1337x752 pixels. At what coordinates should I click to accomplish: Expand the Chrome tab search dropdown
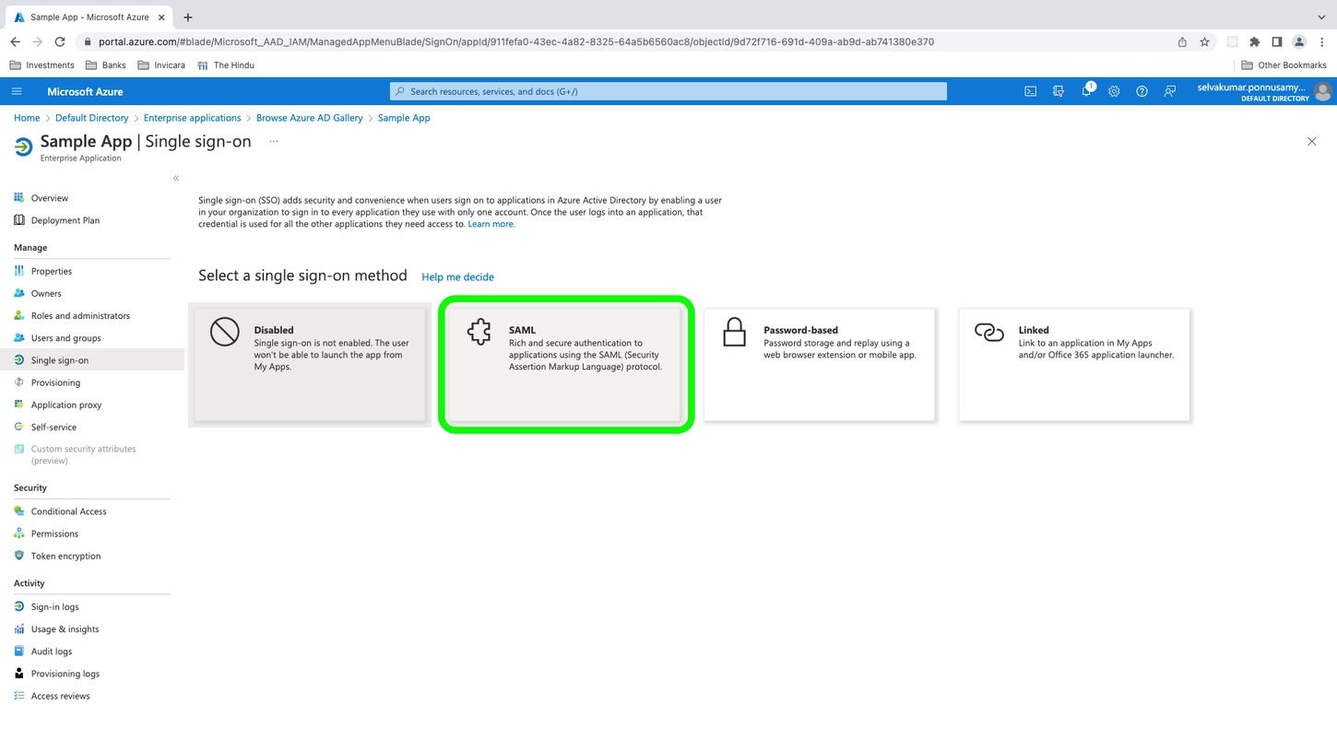pos(1320,17)
